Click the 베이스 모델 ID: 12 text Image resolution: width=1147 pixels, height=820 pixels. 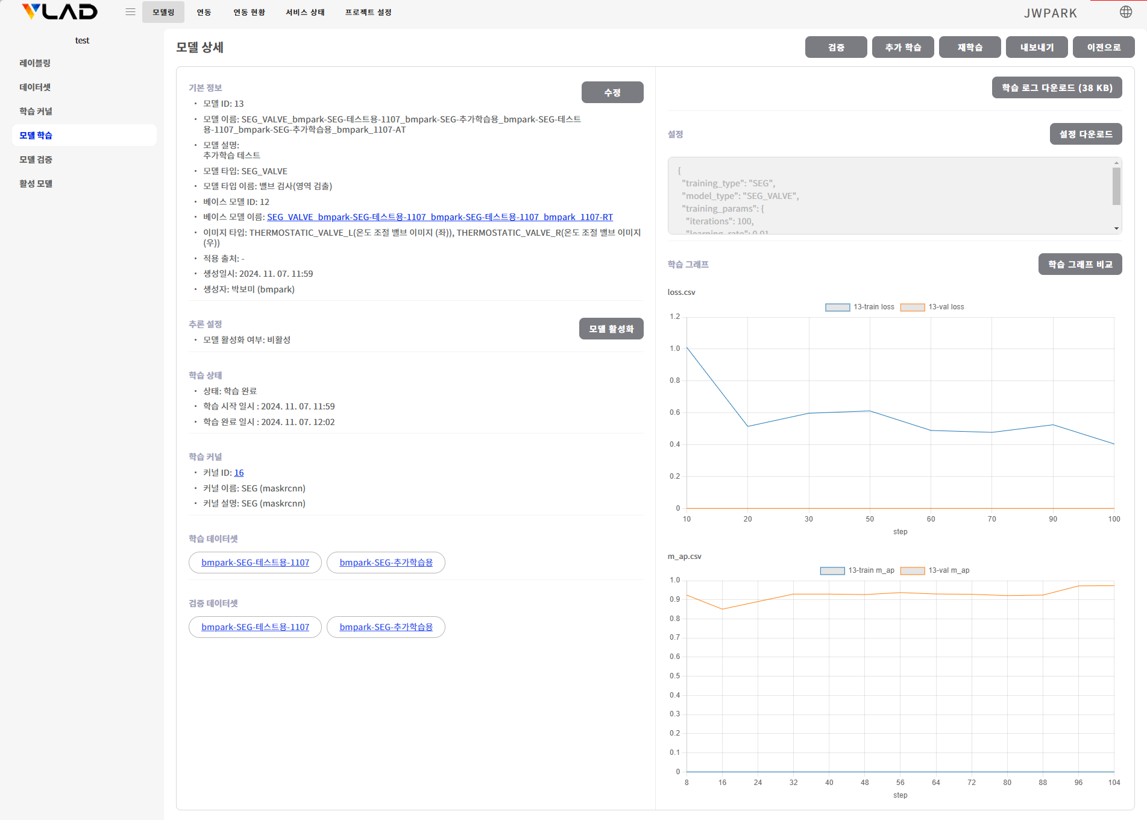coord(236,202)
